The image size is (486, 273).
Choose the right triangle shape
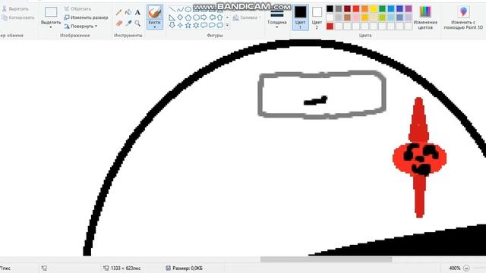pos(172,17)
